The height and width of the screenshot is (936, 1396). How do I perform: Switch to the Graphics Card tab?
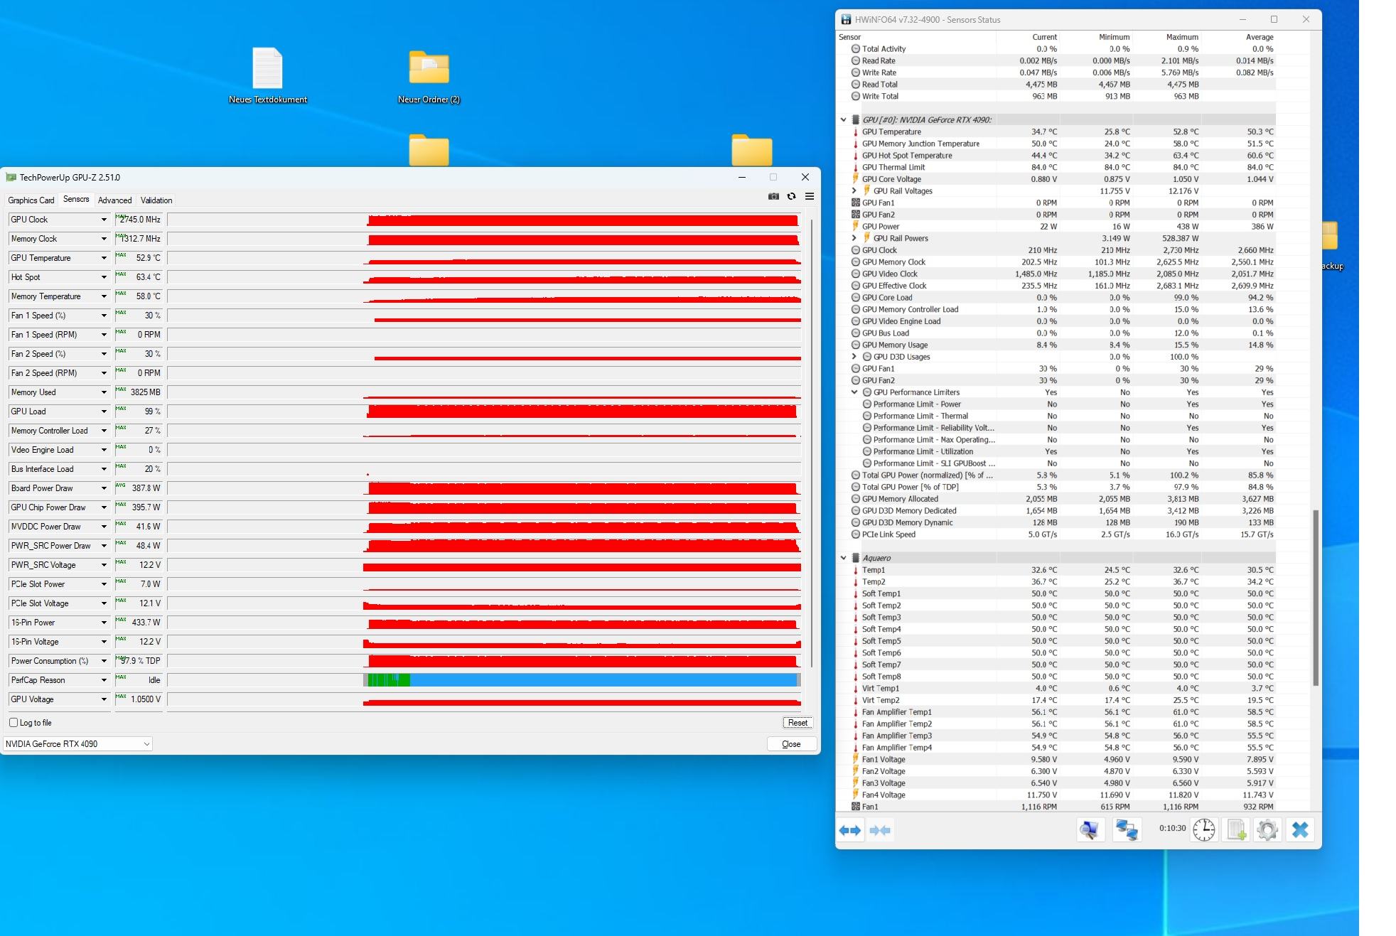click(31, 200)
